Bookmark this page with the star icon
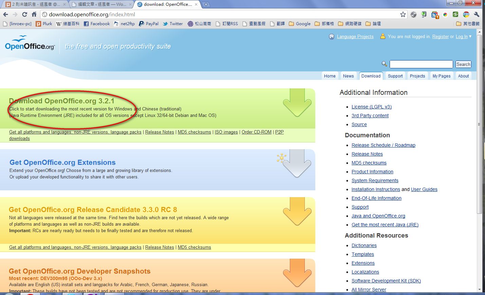Viewport: 485px width, 295px height. [403, 14]
